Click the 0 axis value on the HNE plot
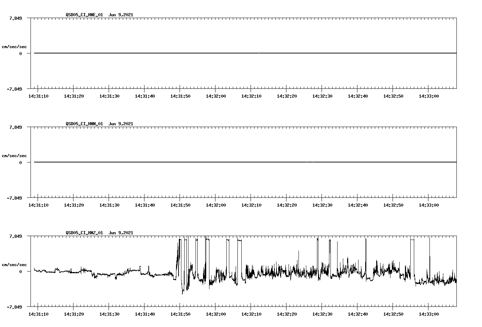Viewport: 482px width, 327px height. tap(21, 53)
